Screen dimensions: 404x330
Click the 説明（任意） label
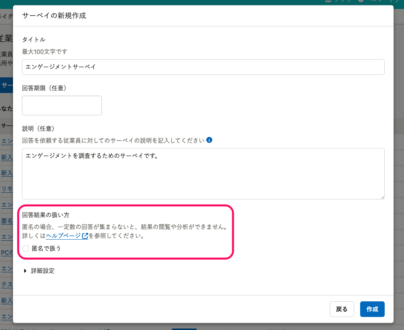(x=38, y=128)
